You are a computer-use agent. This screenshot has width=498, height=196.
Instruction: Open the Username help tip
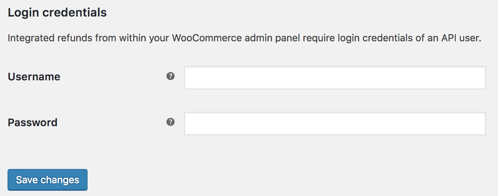click(171, 77)
